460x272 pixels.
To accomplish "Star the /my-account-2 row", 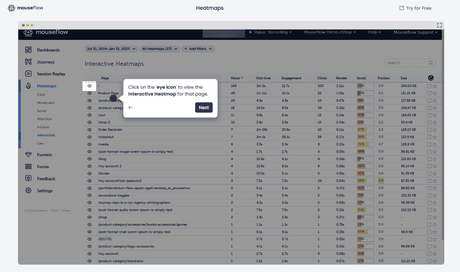I will pyautogui.click(x=434, y=166).
